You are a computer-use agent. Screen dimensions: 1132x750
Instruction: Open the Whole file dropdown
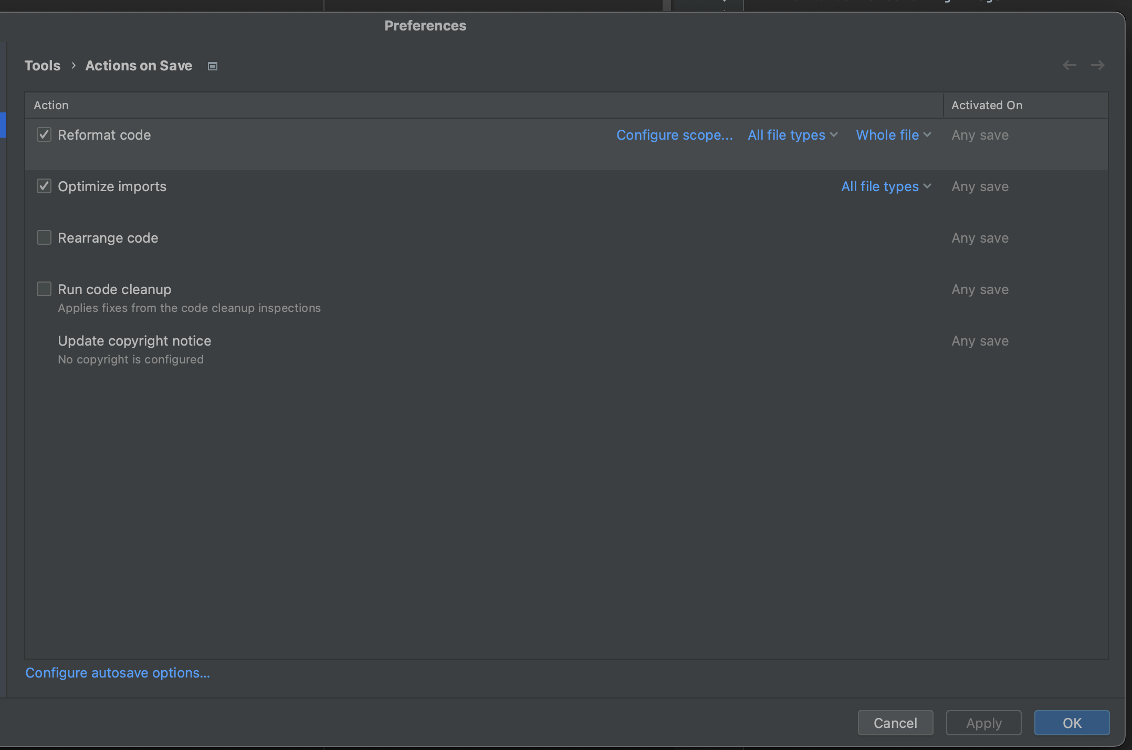893,135
